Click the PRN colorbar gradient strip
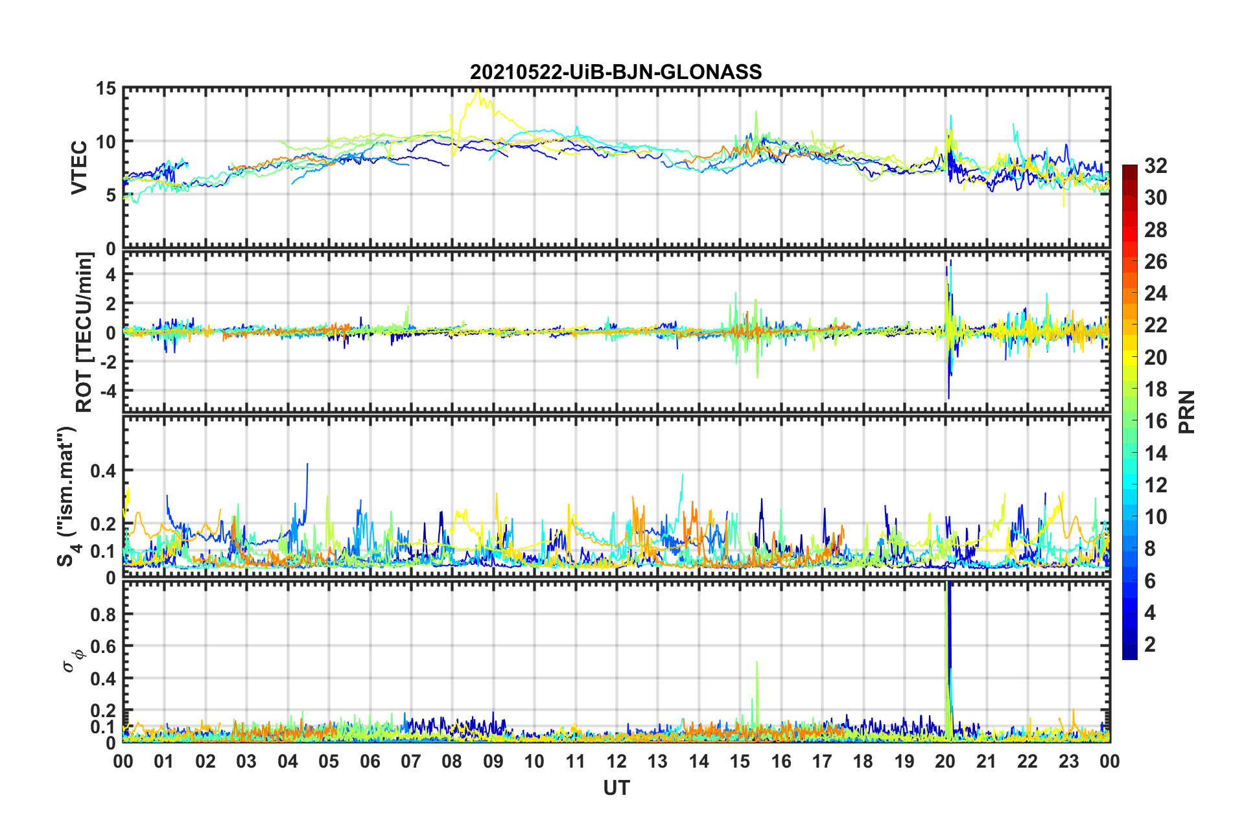This screenshot has height=824, width=1233. point(1129,412)
